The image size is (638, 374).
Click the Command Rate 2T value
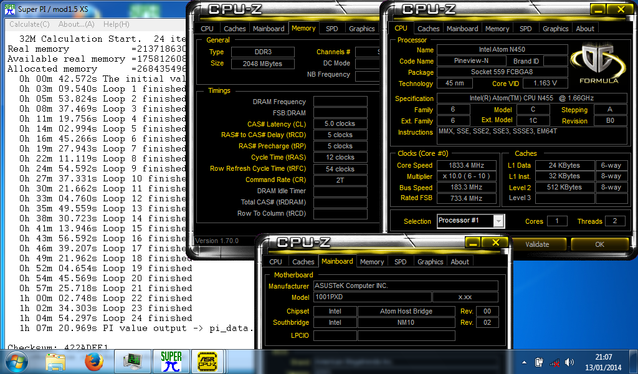click(x=340, y=180)
